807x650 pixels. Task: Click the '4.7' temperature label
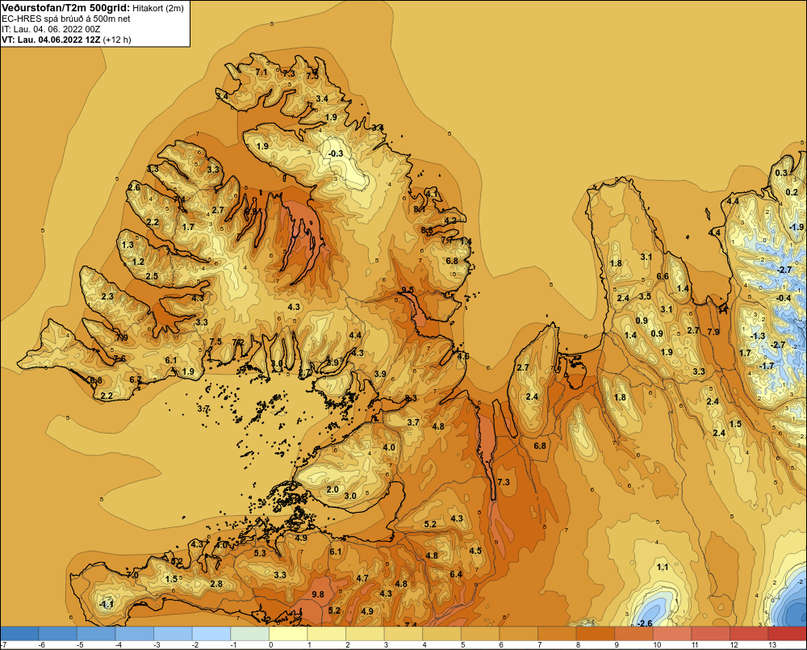pos(362,578)
